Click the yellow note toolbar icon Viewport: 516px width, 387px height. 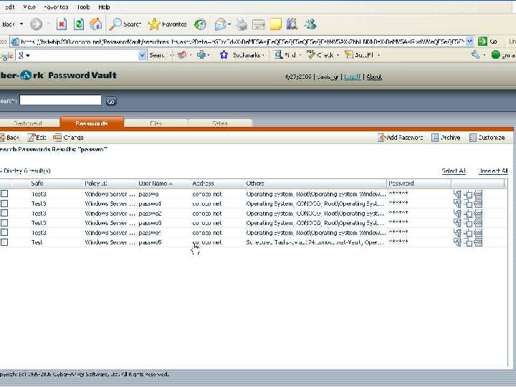[x=275, y=24]
